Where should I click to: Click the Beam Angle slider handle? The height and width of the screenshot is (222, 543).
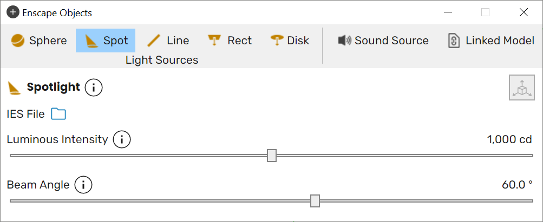click(315, 200)
